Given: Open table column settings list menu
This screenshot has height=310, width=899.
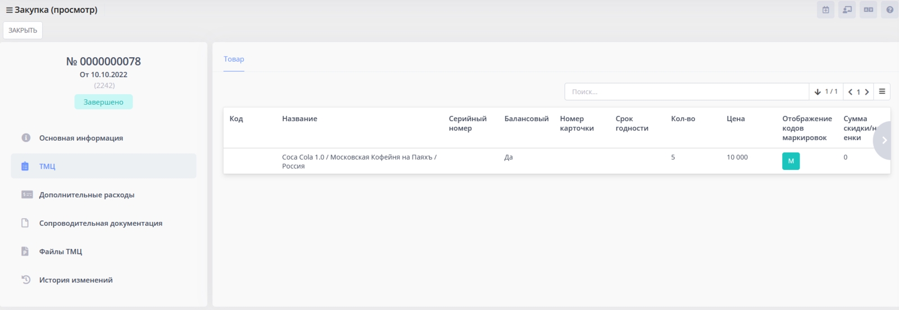Looking at the screenshot, I should tap(882, 92).
